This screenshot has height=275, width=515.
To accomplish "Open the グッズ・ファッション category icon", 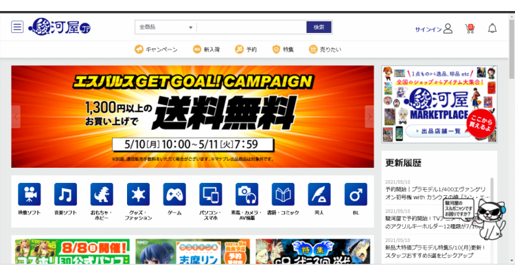I will click(138, 195).
